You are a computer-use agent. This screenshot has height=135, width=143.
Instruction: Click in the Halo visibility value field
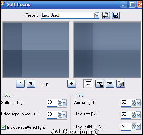pyautogui.click(x=127, y=126)
